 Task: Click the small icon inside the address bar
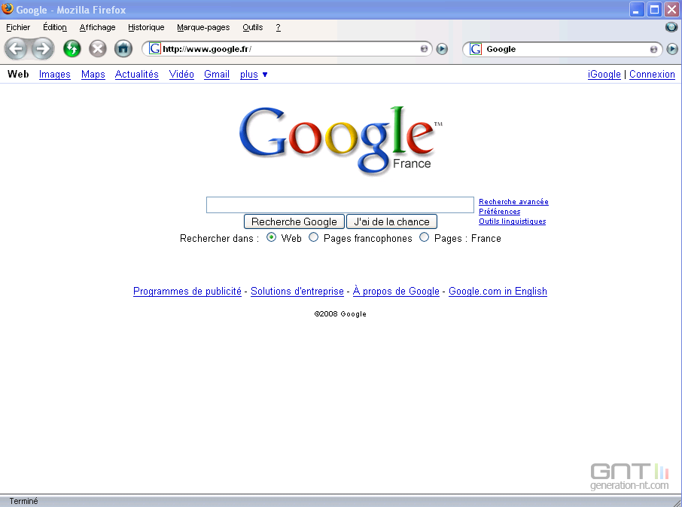(424, 49)
